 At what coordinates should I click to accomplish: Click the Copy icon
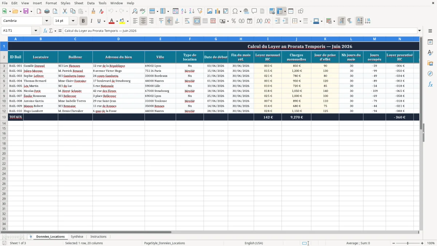point(73,11)
